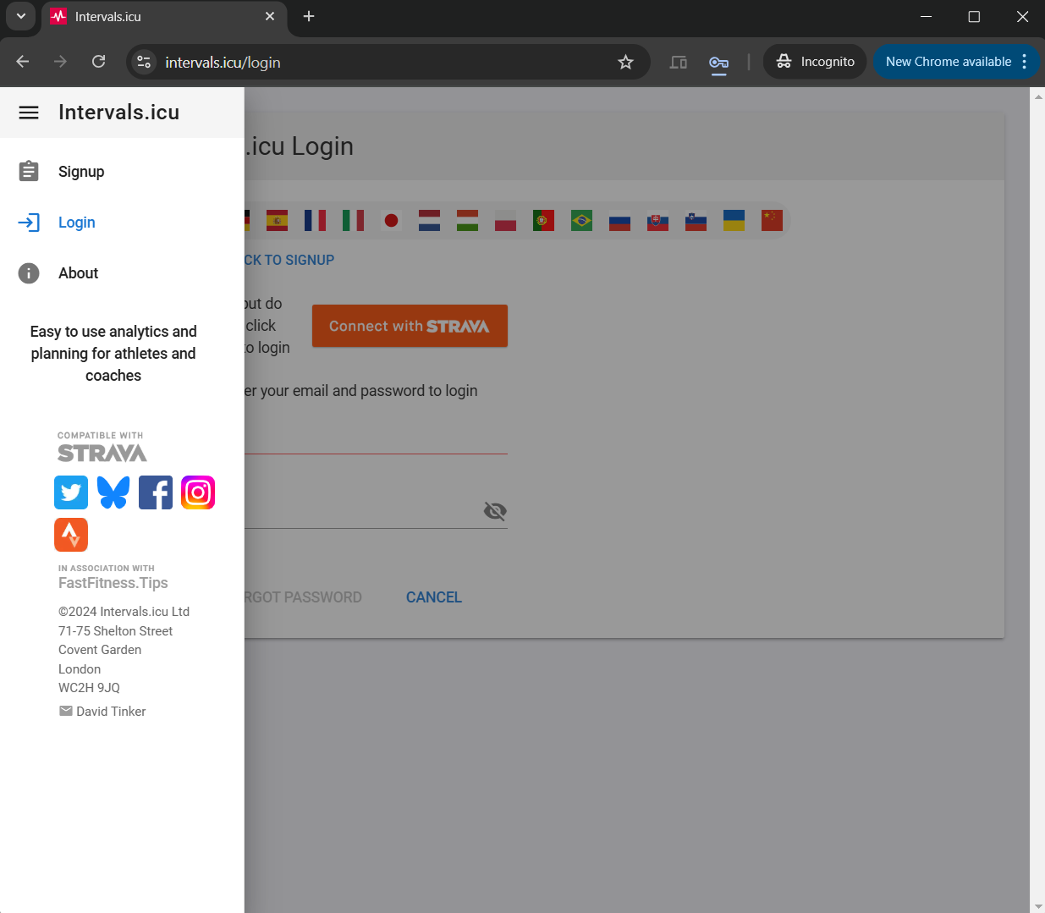Choose the Japanese flag language
The height and width of the screenshot is (913, 1045).
click(x=391, y=221)
